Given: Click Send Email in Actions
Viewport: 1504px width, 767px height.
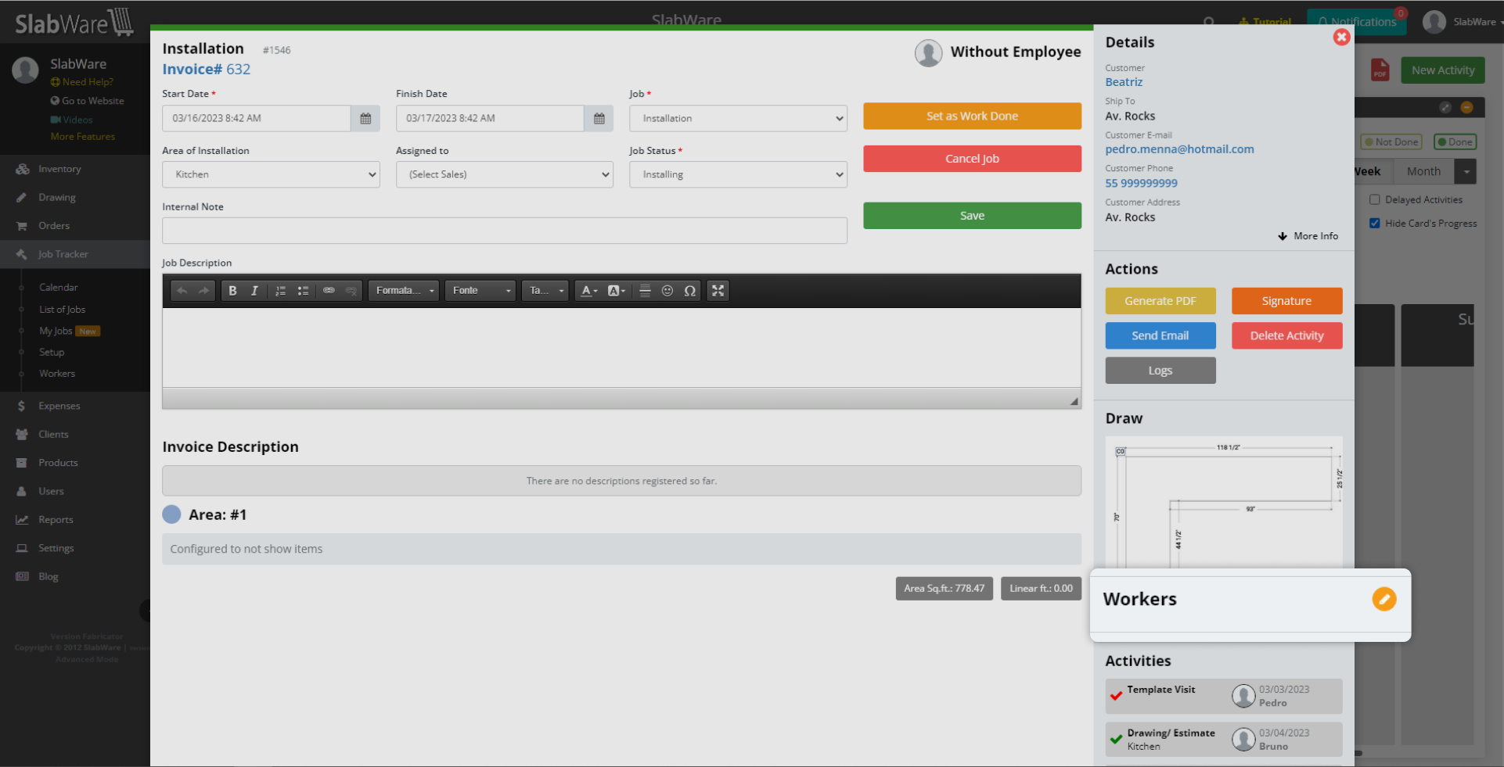Looking at the screenshot, I should tap(1160, 335).
